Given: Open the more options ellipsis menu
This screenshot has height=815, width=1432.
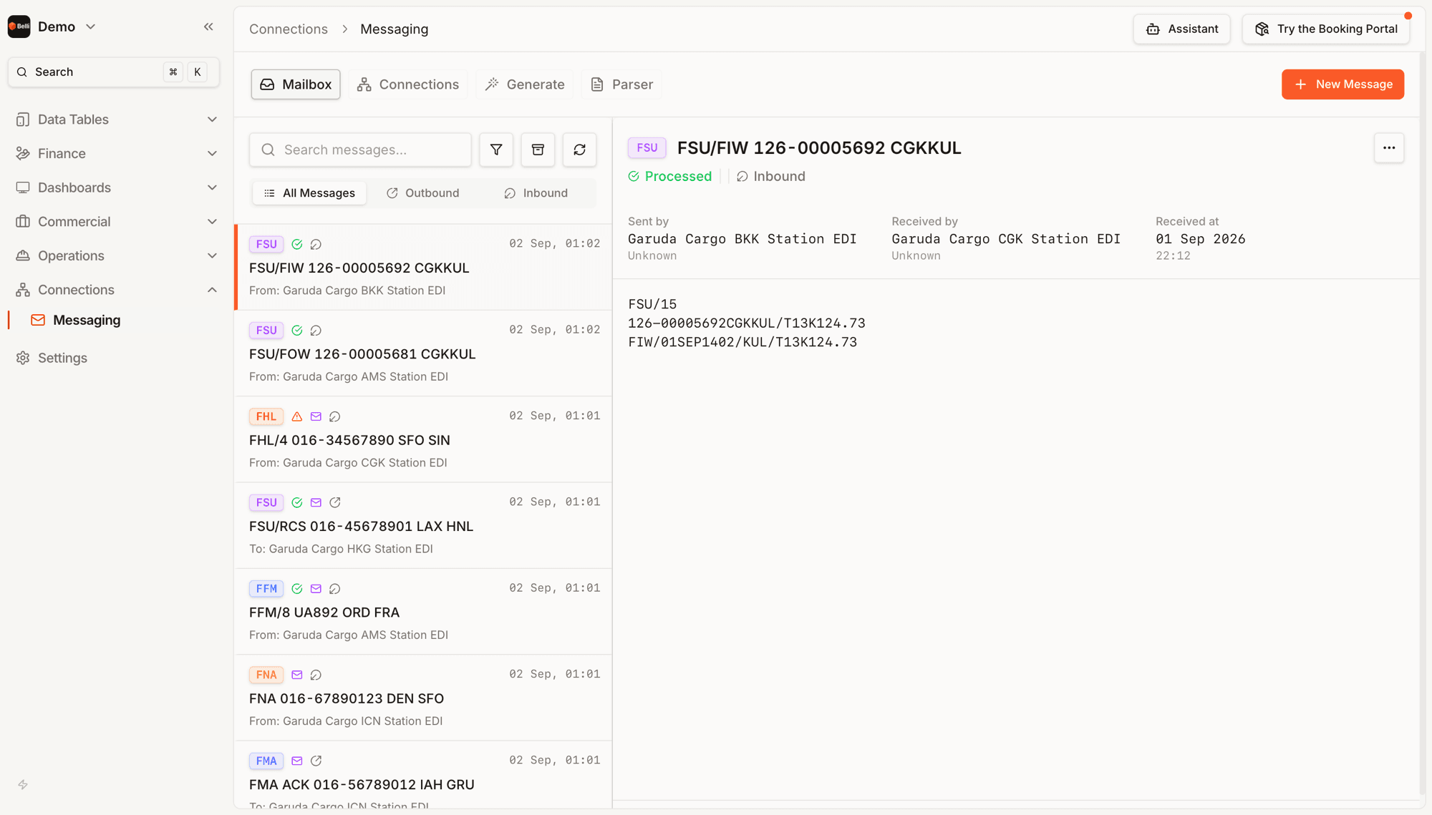Looking at the screenshot, I should pos(1389,148).
